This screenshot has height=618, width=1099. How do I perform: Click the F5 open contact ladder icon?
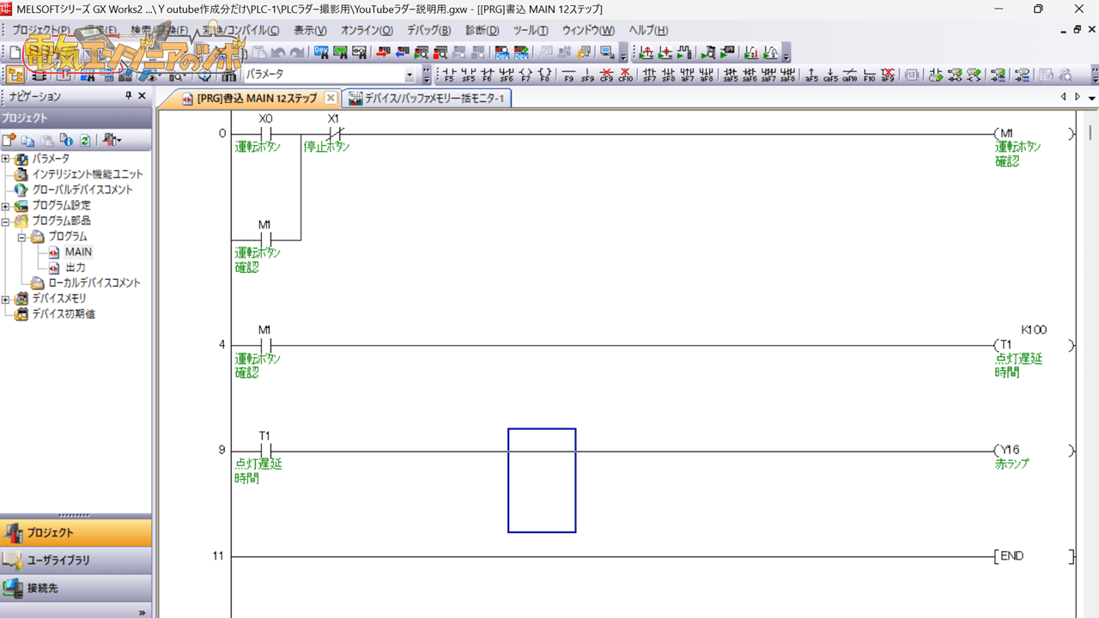[x=449, y=75]
